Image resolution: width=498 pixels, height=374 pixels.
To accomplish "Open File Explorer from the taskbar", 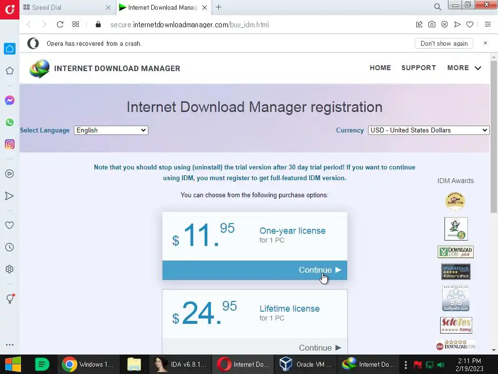I will point(134,364).
